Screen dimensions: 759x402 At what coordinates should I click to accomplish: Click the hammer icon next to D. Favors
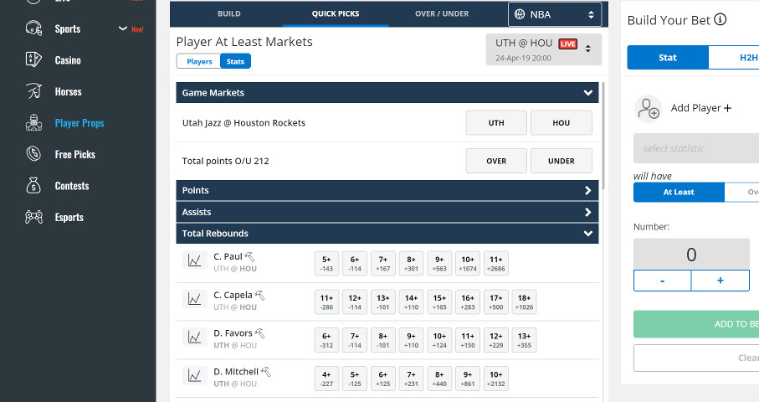pyautogui.click(x=259, y=333)
